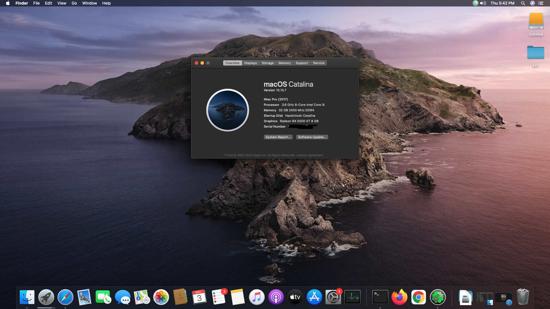Open the volume control in menu bar
This screenshot has width=550, height=309.
483,3
